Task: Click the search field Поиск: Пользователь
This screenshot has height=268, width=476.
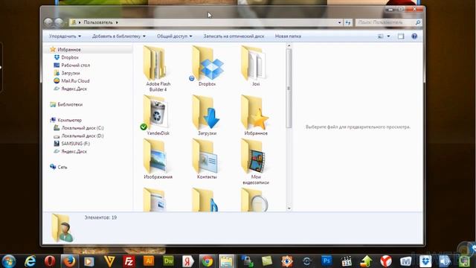Action: click(x=385, y=22)
